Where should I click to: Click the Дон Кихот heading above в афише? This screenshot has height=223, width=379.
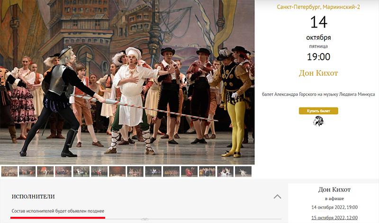coord(334,189)
